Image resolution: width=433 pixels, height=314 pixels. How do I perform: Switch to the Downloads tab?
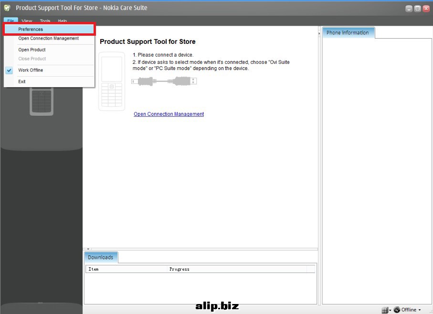coord(101,257)
